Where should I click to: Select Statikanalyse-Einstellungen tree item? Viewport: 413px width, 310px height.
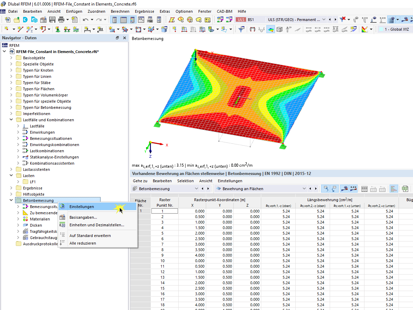54,157
